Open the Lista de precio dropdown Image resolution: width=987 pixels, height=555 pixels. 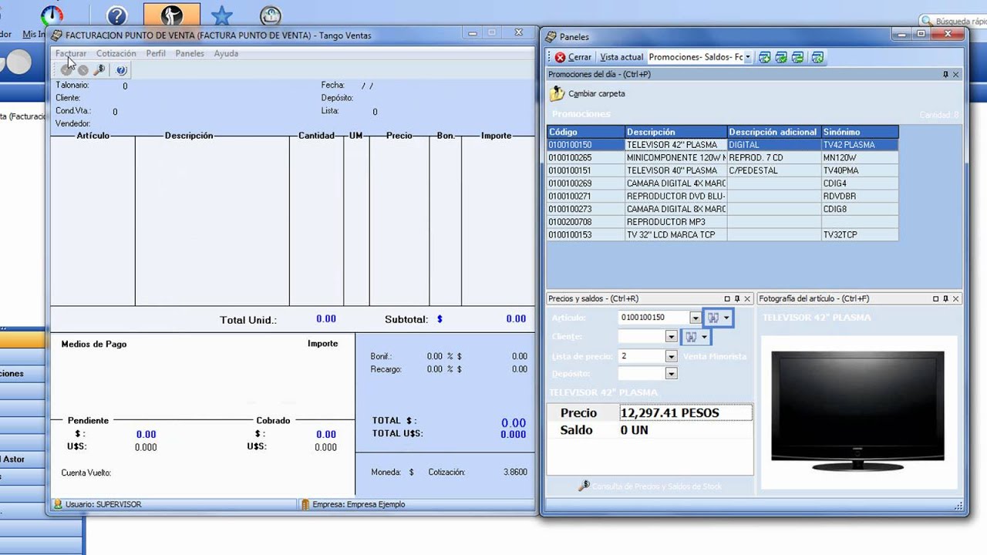(671, 356)
